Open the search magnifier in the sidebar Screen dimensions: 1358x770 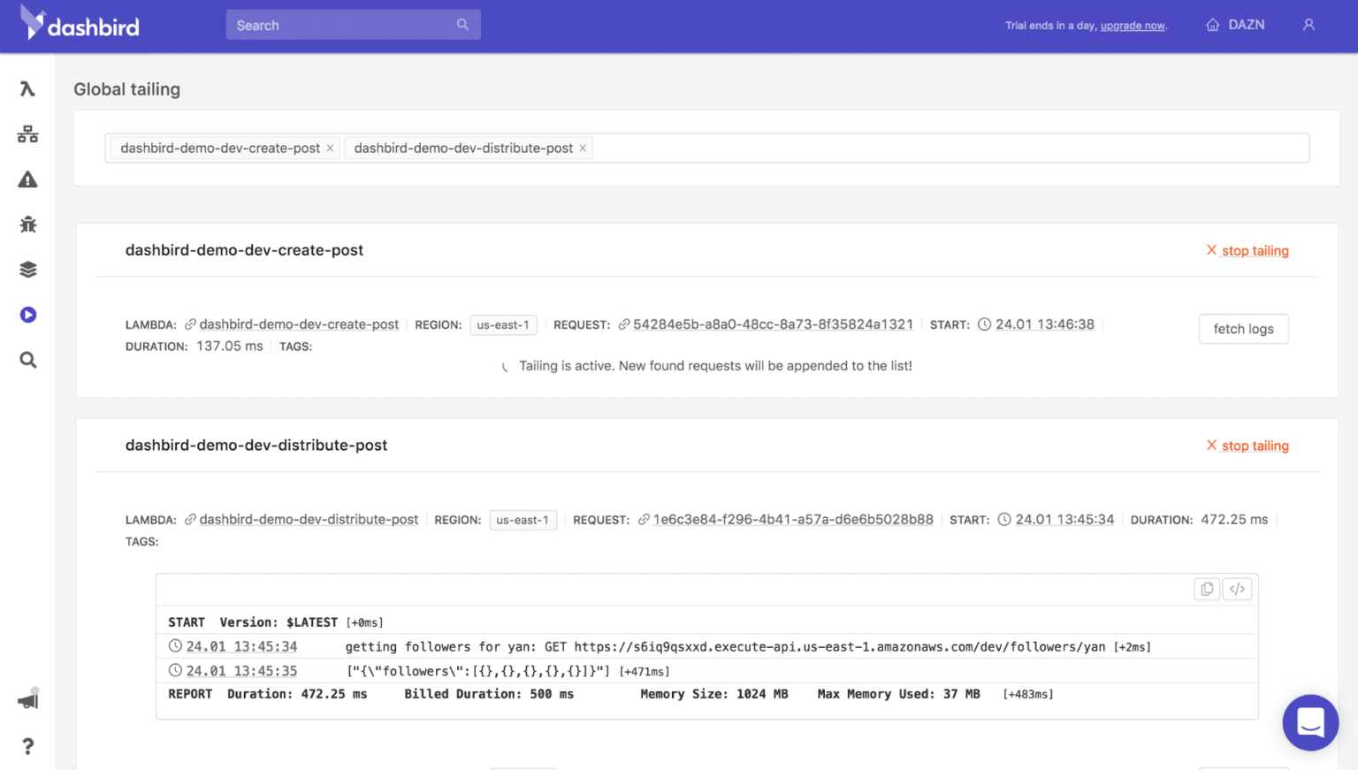point(27,359)
